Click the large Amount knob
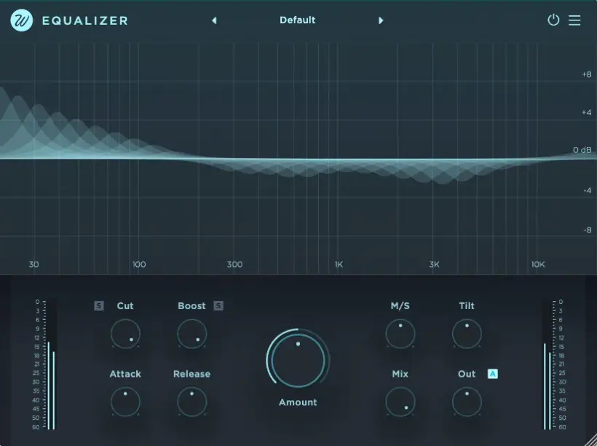This screenshot has width=597, height=446. [x=298, y=361]
